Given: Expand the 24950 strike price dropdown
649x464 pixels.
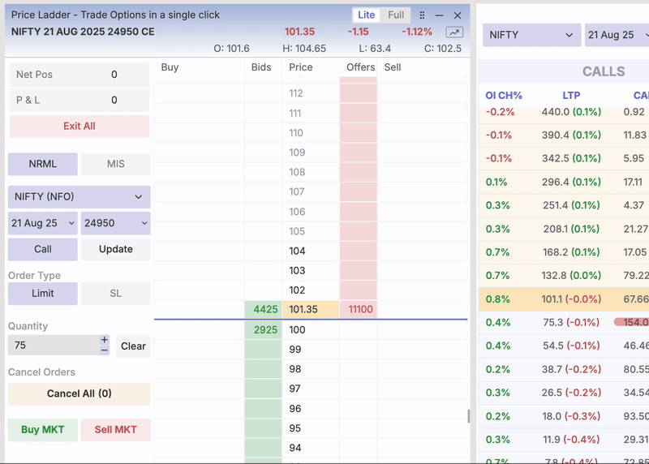Looking at the screenshot, I should (116, 223).
